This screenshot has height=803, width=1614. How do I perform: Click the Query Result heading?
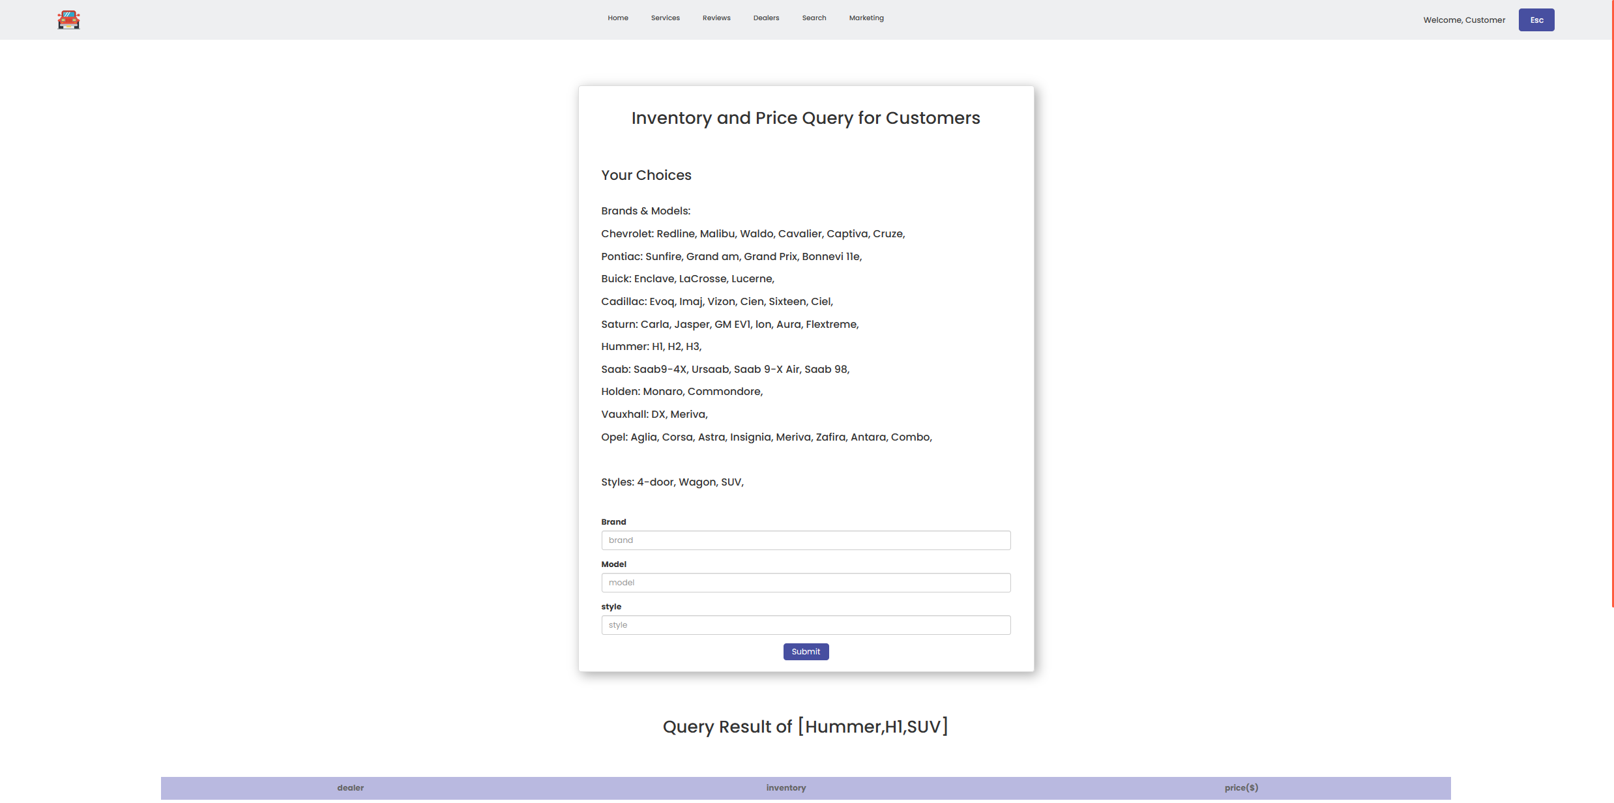click(805, 727)
